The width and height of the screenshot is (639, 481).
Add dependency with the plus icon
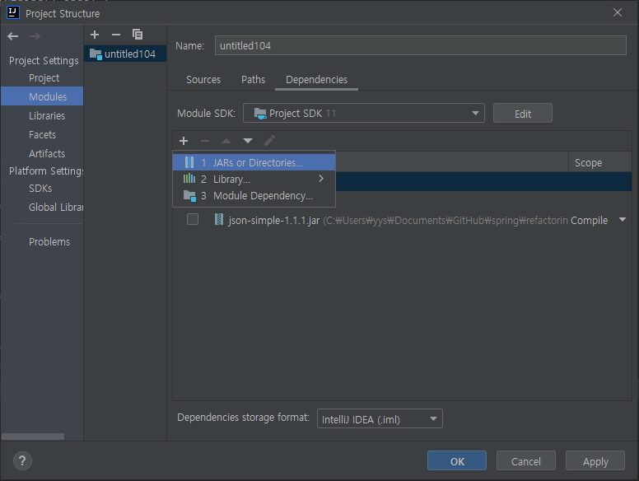point(184,141)
